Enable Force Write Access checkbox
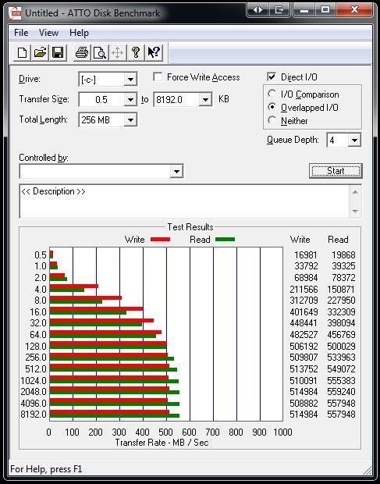The width and height of the screenshot is (380, 484). coord(158,77)
